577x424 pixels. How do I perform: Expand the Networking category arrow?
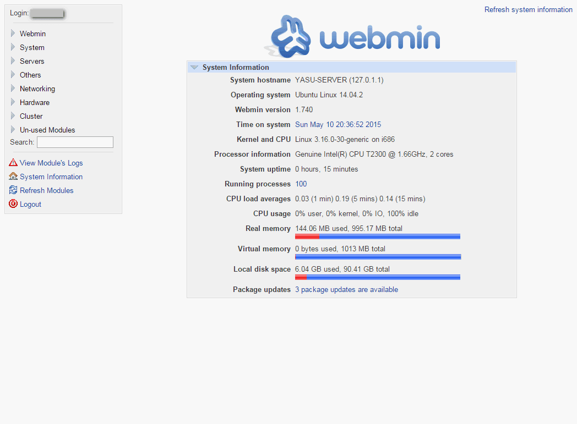(x=13, y=88)
